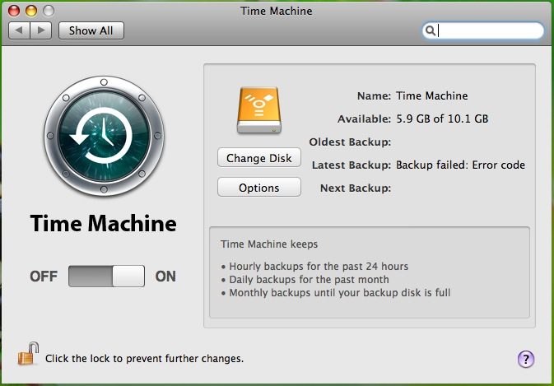Click 'Hourly backups for the past 24 hours'

coord(319,267)
